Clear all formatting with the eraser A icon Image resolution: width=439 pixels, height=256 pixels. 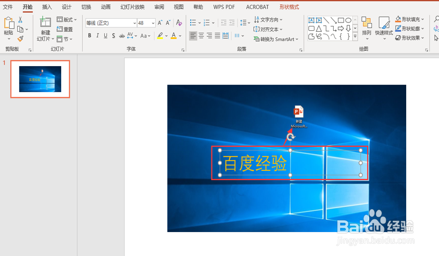click(x=179, y=23)
